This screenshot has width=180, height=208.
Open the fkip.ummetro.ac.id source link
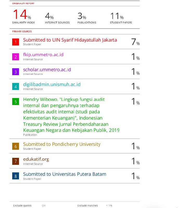point(43,55)
